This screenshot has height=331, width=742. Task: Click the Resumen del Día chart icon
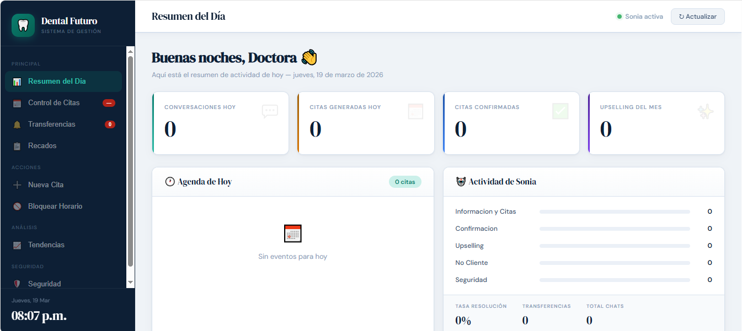click(x=17, y=82)
